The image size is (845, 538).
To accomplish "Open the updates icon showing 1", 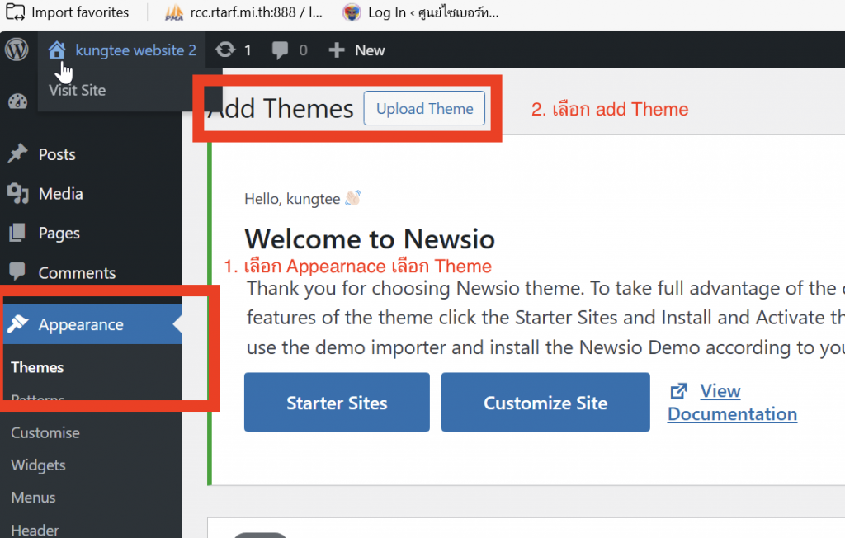I will click(x=225, y=50).
